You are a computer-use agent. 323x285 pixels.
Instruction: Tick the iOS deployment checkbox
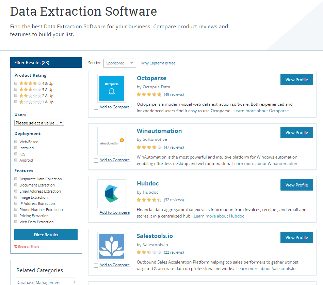click(x=16, y=154)
